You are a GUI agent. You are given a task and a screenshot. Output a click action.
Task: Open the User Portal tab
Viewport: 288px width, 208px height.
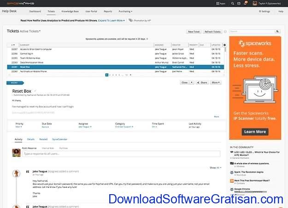(x=91, y=12)
